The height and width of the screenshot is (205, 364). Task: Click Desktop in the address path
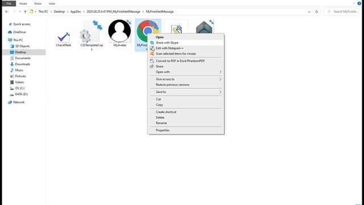59,11
